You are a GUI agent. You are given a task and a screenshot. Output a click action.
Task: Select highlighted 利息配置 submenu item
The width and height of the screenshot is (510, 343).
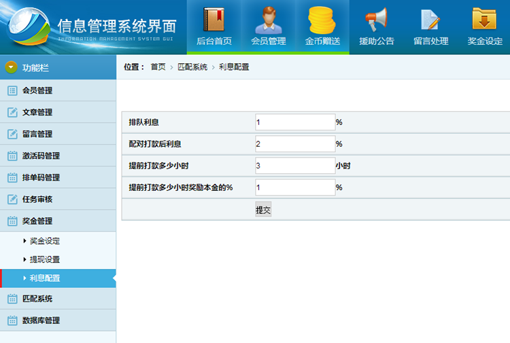[x=45, y=278]
